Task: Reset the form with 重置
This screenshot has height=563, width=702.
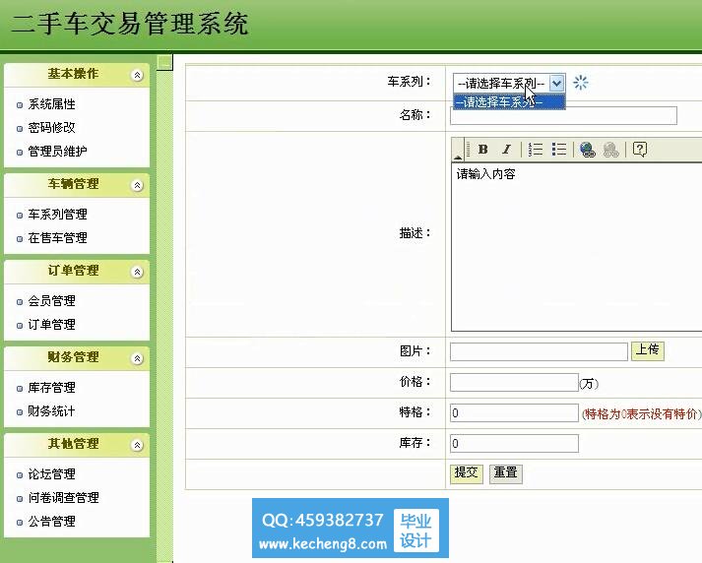Action: click(x=505, y=473)
